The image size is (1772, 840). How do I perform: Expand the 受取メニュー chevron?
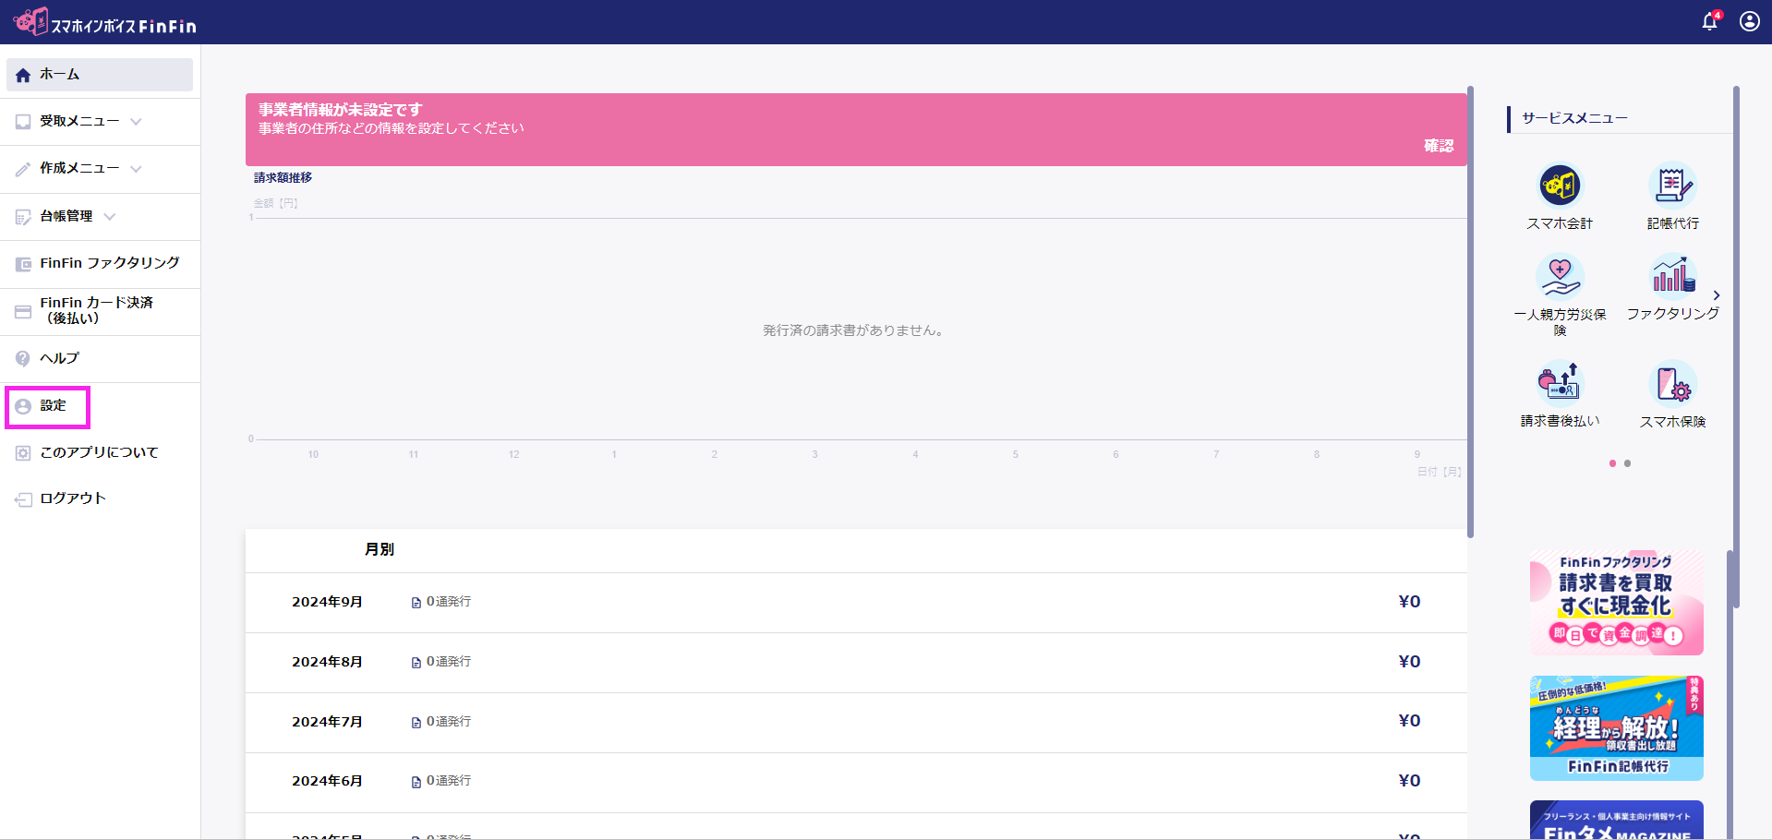(x=136, y=122)
